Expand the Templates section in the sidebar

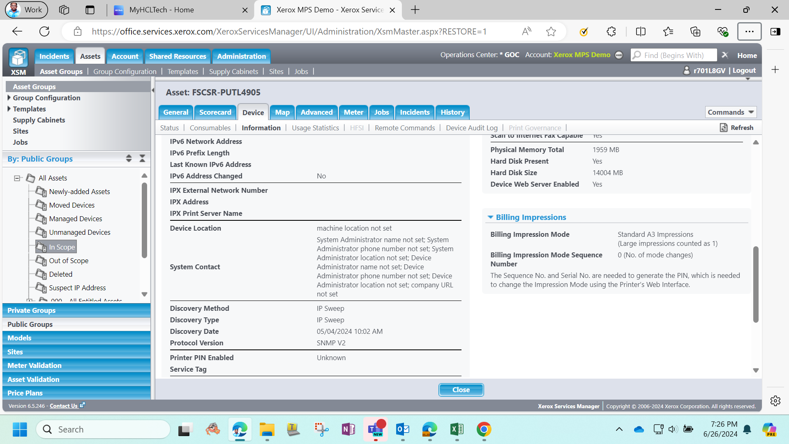coord(9,109)
